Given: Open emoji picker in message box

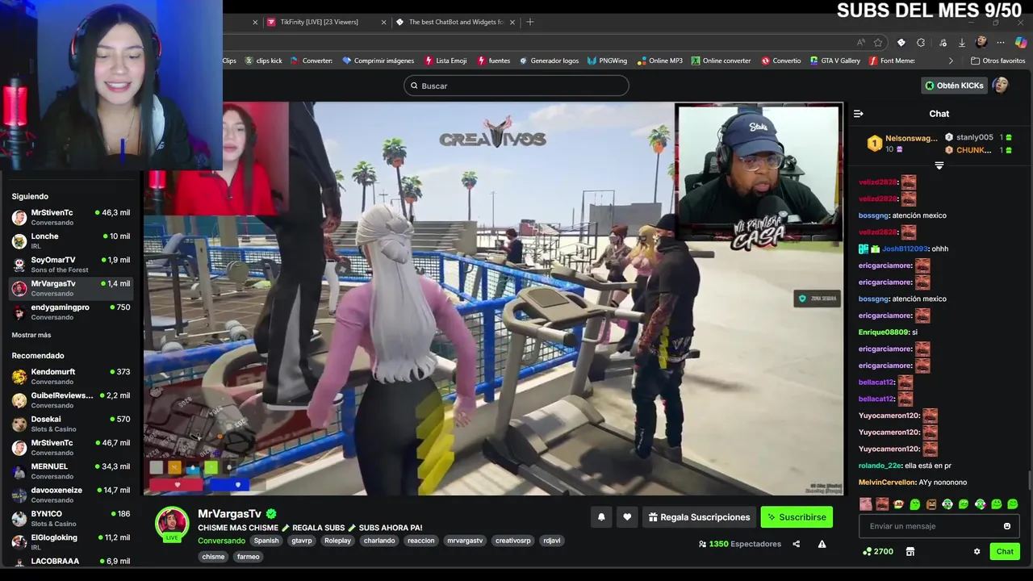Looking at the screenshot, I should pyautogui.click(x=1006, y=526).
